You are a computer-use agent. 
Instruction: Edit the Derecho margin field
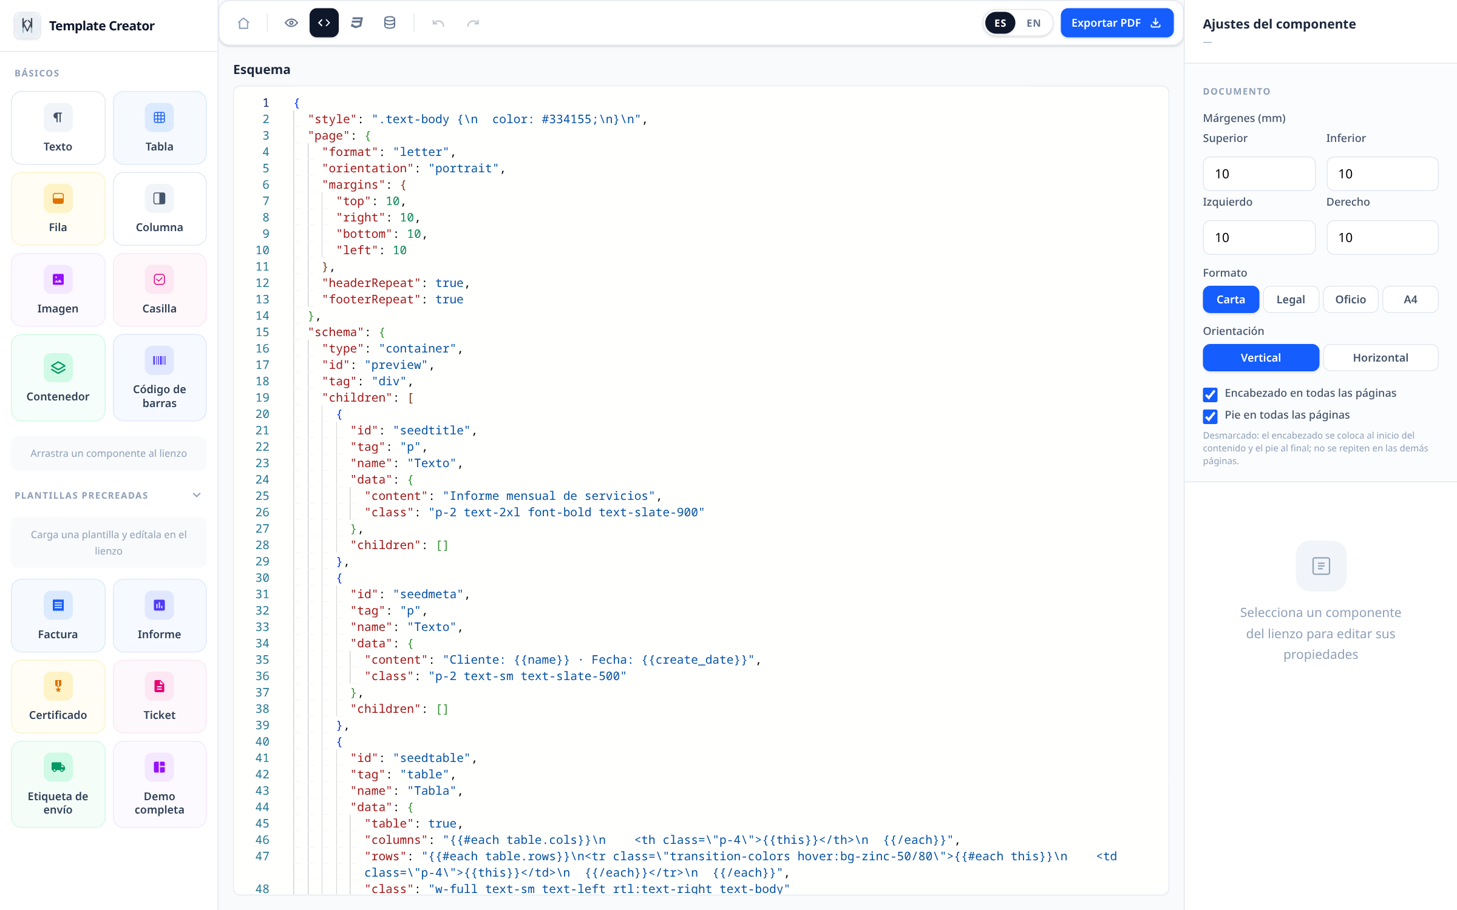tap(1382, 238)
